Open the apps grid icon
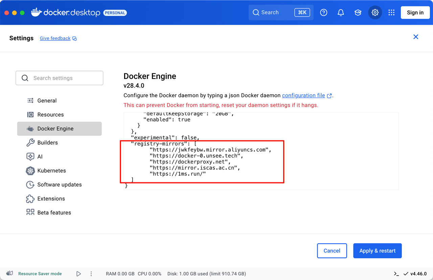 [x=391, y=12]
